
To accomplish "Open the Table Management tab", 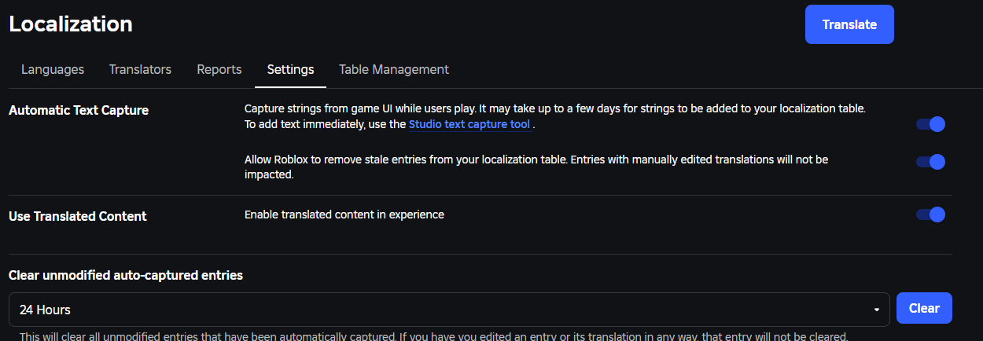I will (394, 69).
